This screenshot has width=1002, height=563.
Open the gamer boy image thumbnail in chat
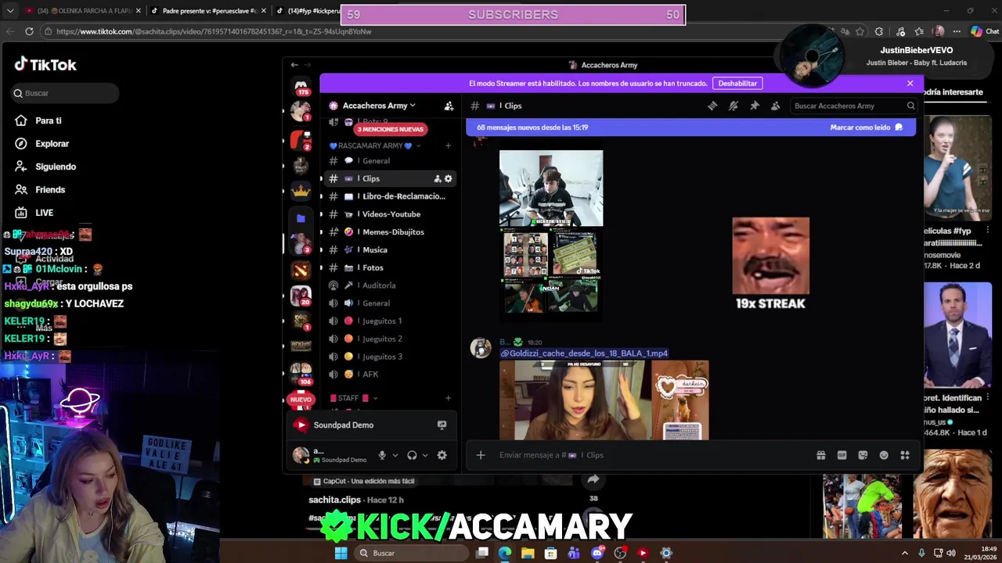[551, 188]
